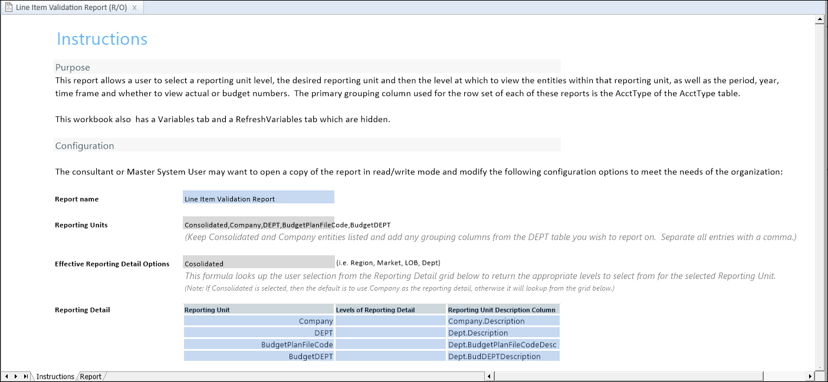Screen dimensions: 828x382
Task: Select the 'Company' reporting unit cell
Action: (259, 321)
